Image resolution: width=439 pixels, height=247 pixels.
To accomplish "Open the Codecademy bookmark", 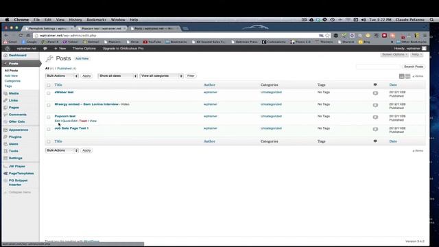I will 274,42.
